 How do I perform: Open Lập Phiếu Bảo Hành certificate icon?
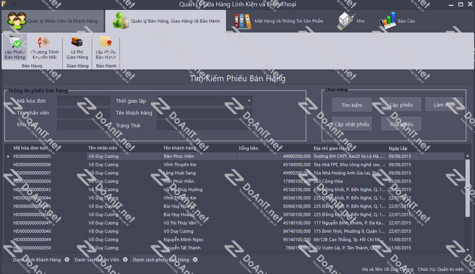[106, 42]
